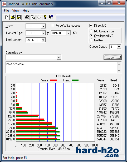127x162 pixels.
Task: Click the yellow question mark About icon
Action: (x=45, y=17)
